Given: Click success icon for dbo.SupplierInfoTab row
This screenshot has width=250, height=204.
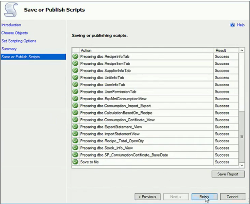Looking at the screenshot, I should pos(75,70).
